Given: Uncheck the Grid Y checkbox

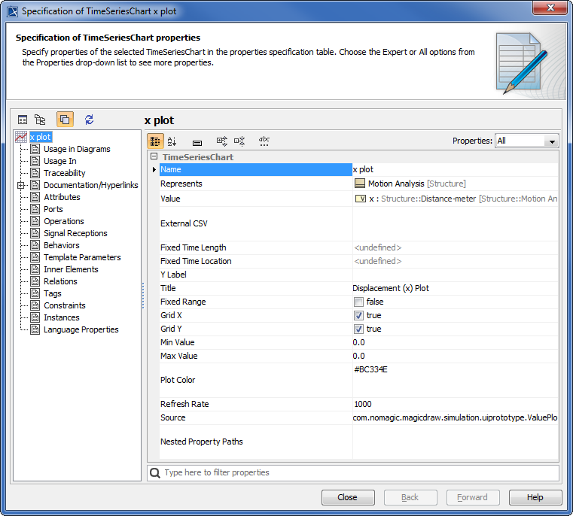Looking at the screenshot, I should pyautogui.click(x=359, y=329).
